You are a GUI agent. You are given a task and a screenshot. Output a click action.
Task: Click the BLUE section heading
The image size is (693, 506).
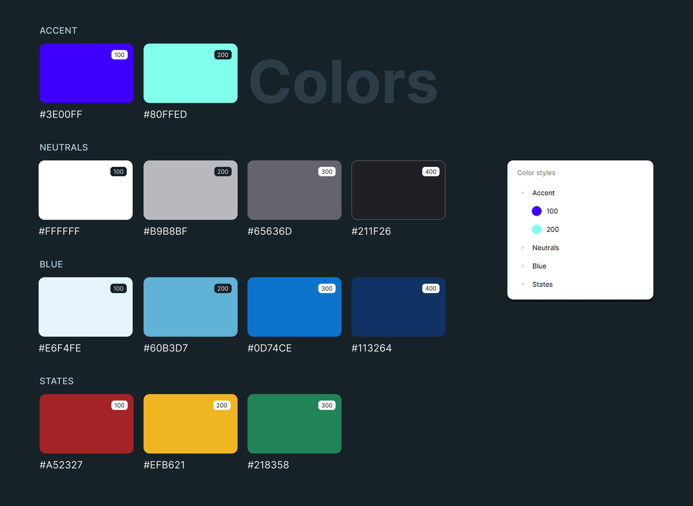coord(51,264)
